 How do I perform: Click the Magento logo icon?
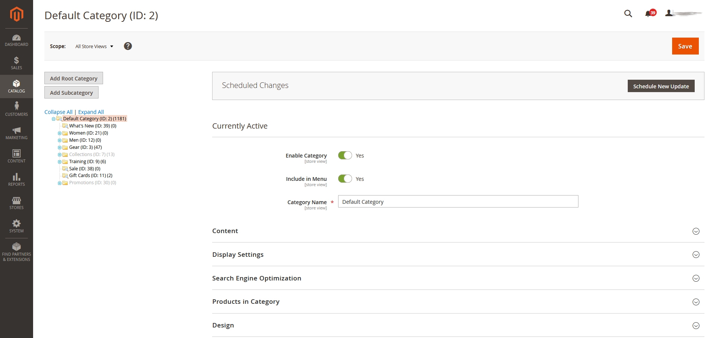click(x=17, y=14)
